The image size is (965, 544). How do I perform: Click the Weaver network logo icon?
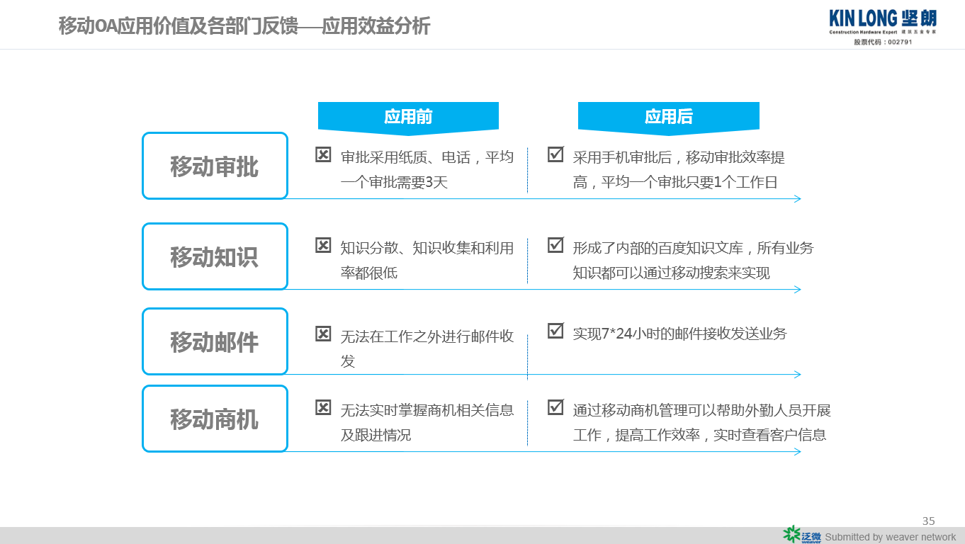802,535
